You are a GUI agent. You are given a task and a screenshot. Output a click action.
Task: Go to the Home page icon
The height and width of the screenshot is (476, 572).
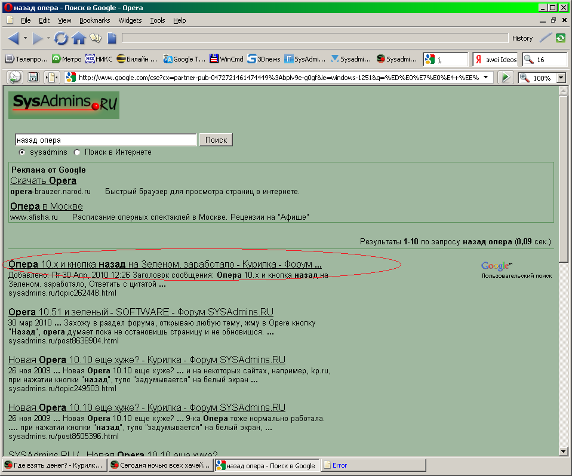click(78, 38)
